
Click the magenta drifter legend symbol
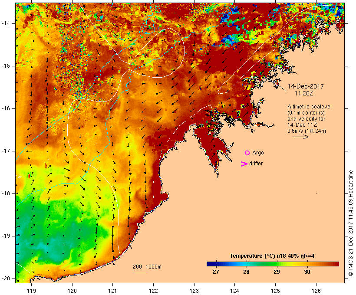(x=244, y=164)
